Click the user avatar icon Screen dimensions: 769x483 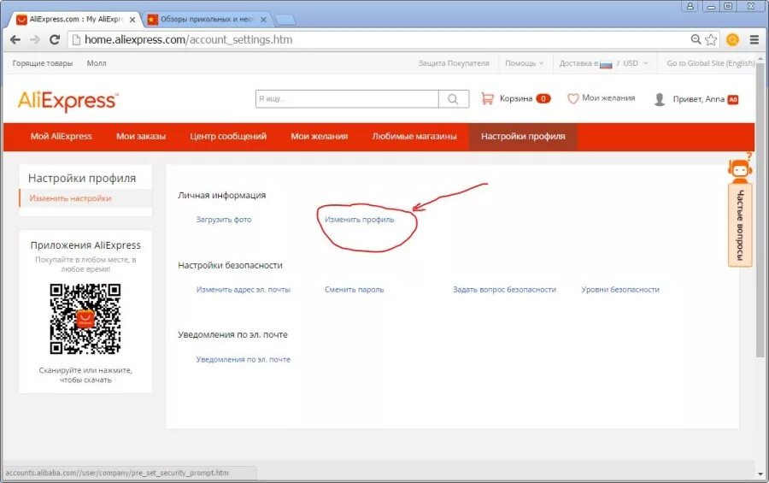click(660, 99)
